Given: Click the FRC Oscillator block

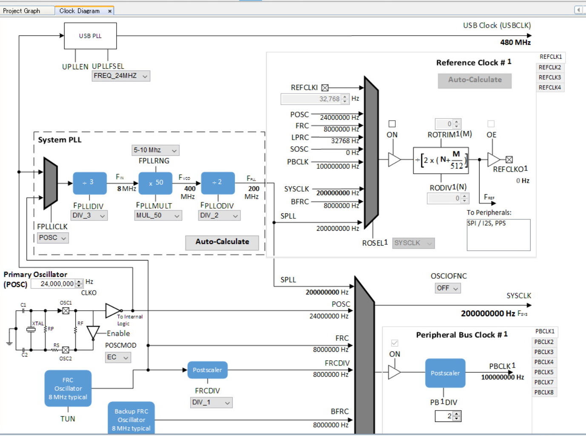Looking at the screenshot, I should (x=68, y=388).
